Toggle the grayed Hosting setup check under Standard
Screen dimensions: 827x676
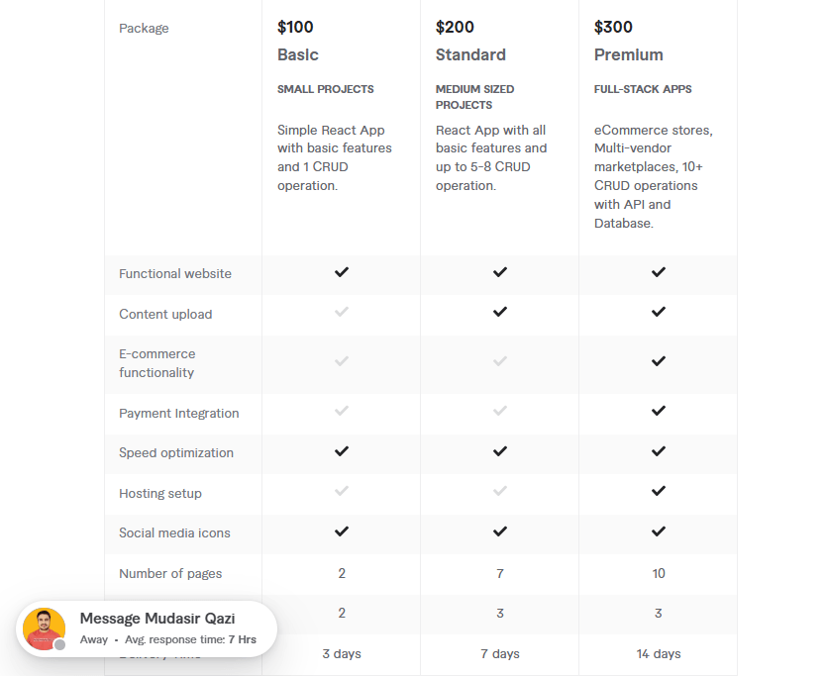[x=499, y=493]
